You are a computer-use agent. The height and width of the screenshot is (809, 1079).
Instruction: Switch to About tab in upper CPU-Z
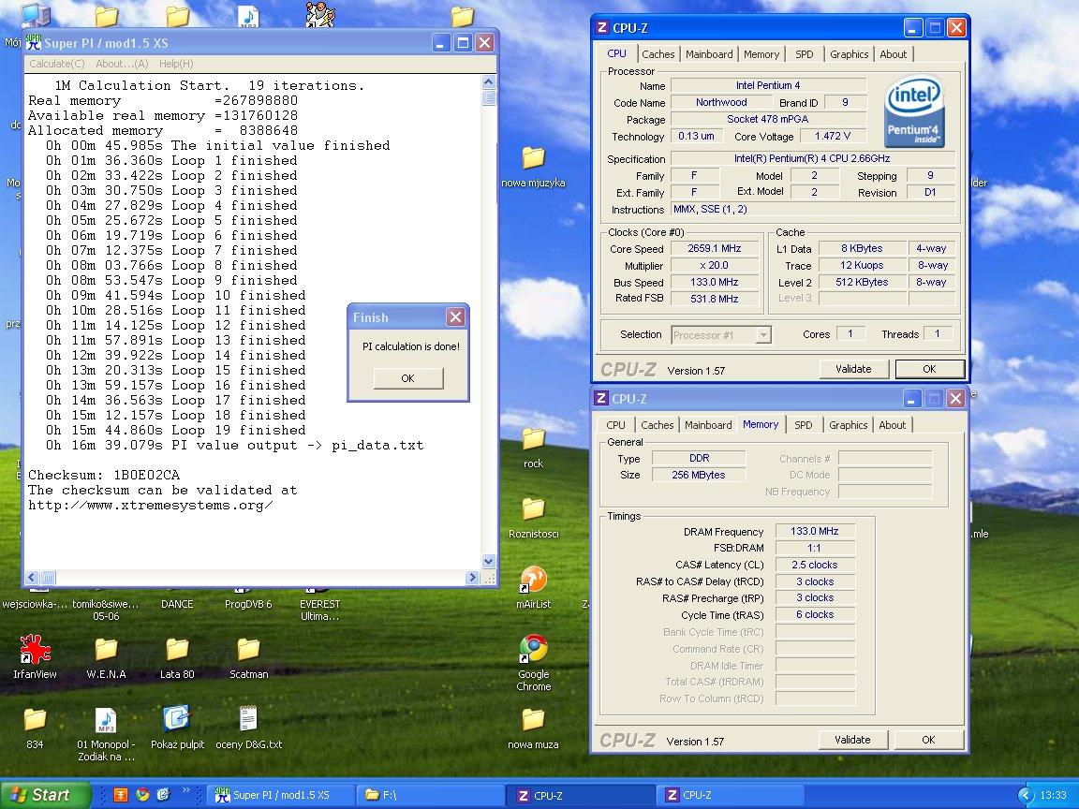coord(894,54)
